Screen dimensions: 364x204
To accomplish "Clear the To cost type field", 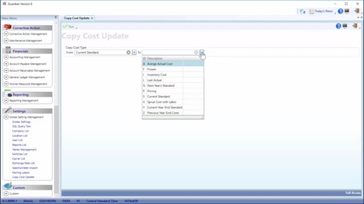I will (x=196, y=53).
